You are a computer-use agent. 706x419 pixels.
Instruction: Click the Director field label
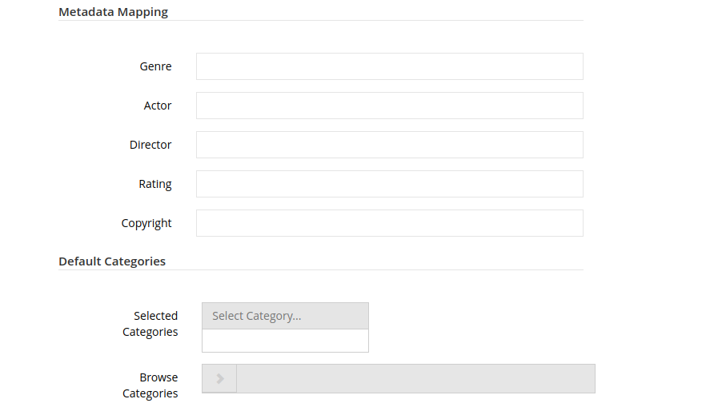(x=150, y=145)
